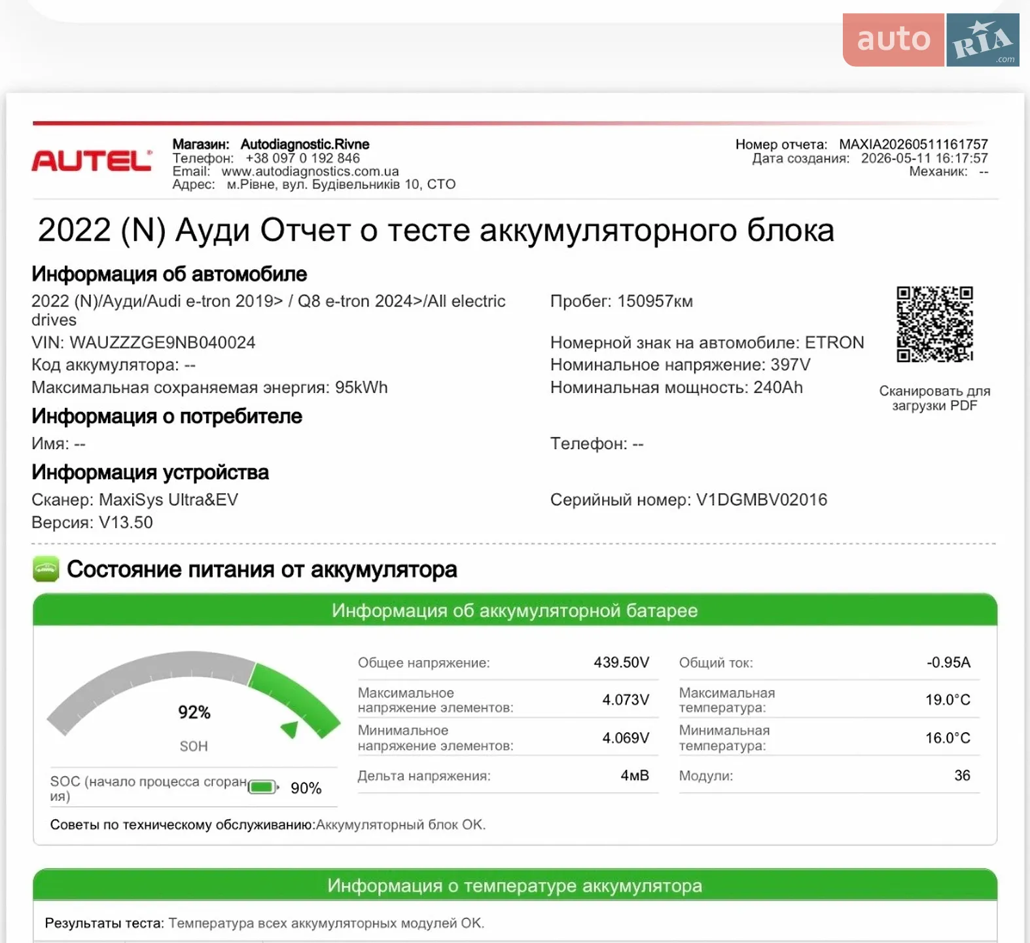Click the Сканировать для загрузки PDF caption
The image size is (1030, 943).
click(934, 398)
